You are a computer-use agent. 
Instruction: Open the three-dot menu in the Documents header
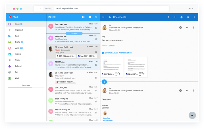click(x=195, y=17)
